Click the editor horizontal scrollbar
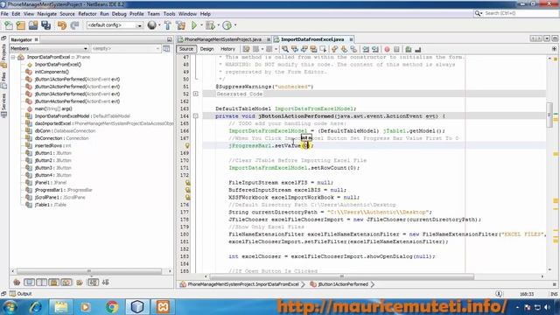 (342, 276)
